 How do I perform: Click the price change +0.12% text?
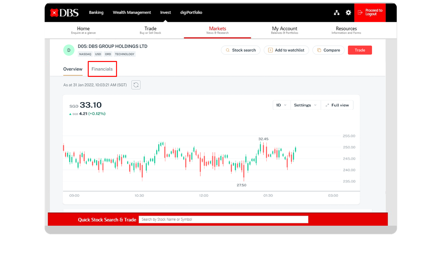click(97, 114)
